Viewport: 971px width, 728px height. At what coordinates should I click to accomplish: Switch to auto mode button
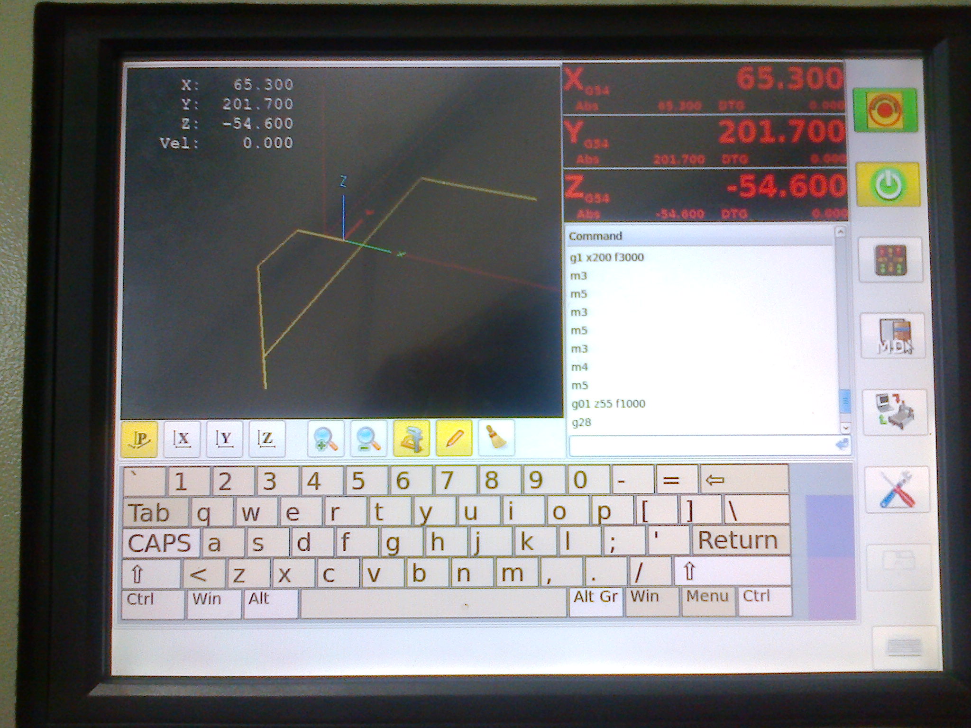[894, 411]
